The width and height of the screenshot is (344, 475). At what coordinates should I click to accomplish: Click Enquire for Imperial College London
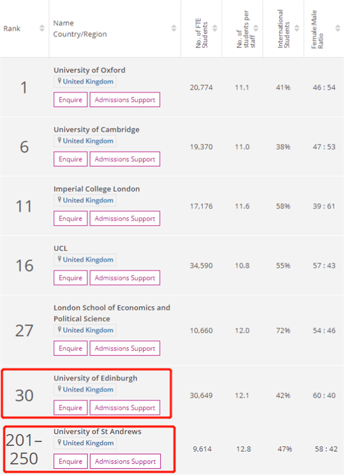(x=70, y=219)
